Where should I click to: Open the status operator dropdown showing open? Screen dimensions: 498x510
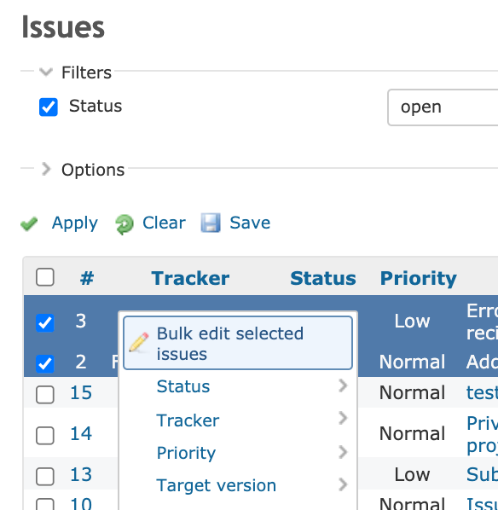click(x=443, y=107)
